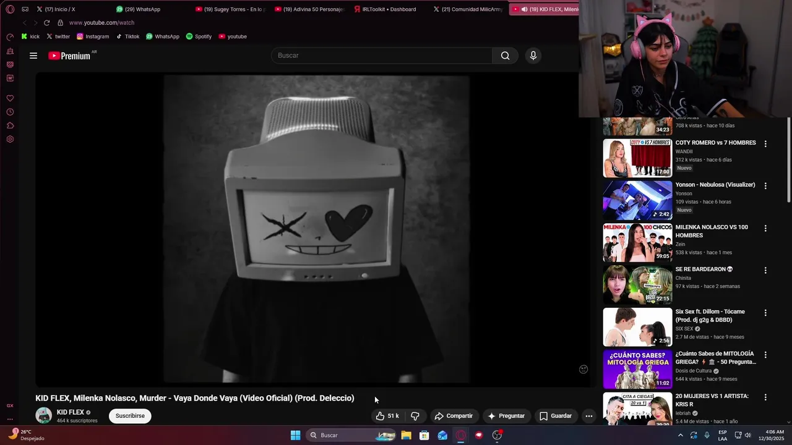
Task: Open Yonson Nebulosa Visualizer thumbnail
Action: 637,200
